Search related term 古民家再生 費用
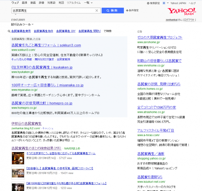Image resolution: width=202 pixels, height=191 pixels. pos(21,31)
